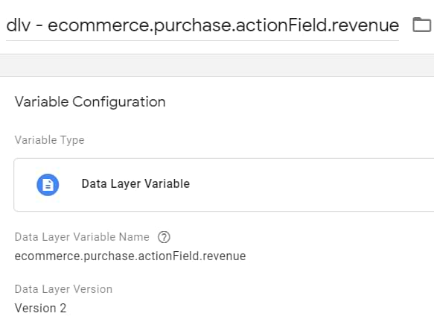Click the 'Variable Type' label

tap(49, 140)
